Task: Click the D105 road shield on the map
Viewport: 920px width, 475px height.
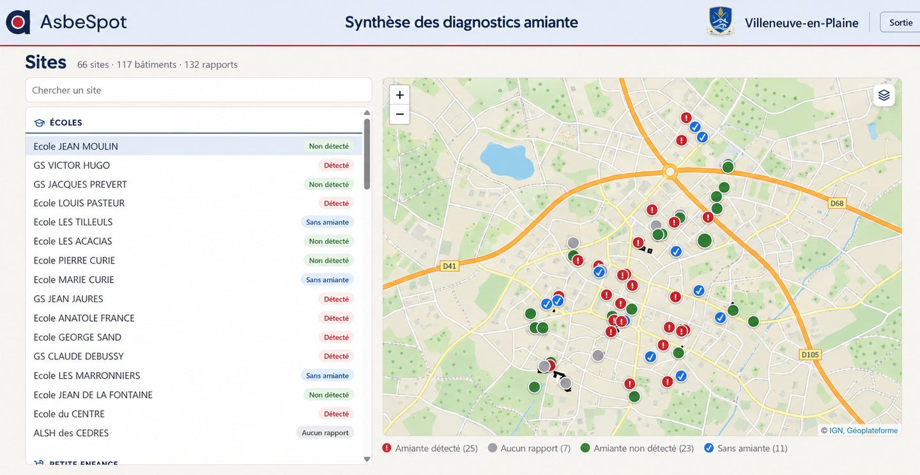Action: (x=810, y=355)
